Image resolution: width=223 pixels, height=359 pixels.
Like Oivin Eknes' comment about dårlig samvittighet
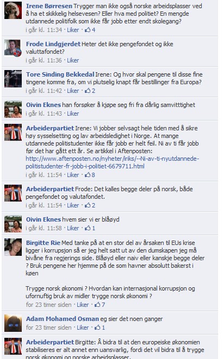point(73,114)
